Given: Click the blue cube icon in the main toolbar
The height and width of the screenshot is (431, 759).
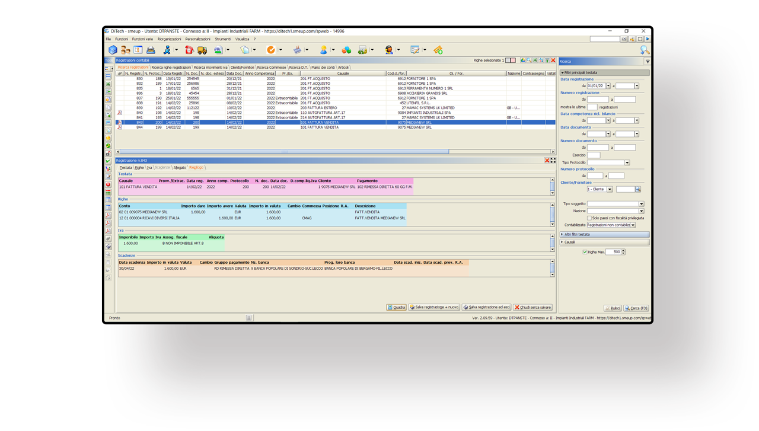Looking at the screenshot, I should (113, 50).
